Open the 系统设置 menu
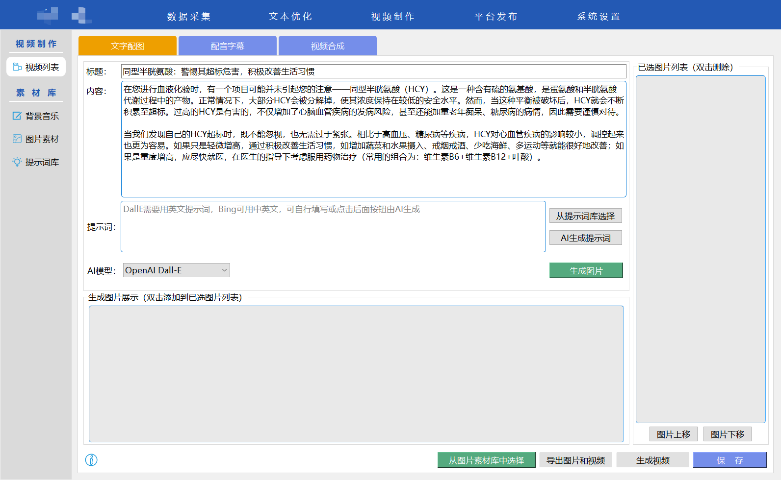Screen dimensions: 781x480 coord(599,17)
